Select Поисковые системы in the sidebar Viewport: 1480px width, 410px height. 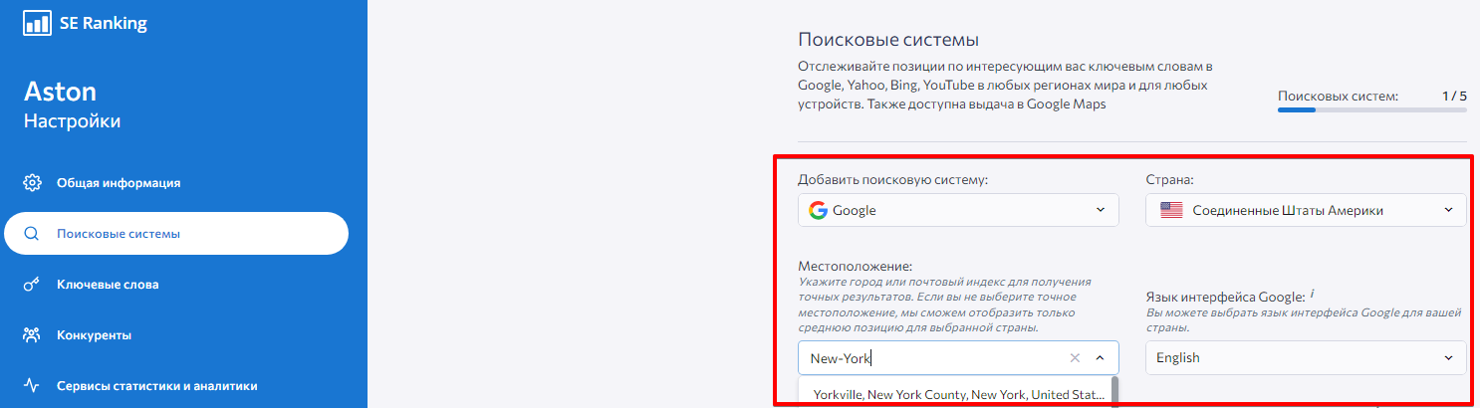coord(176,234)
